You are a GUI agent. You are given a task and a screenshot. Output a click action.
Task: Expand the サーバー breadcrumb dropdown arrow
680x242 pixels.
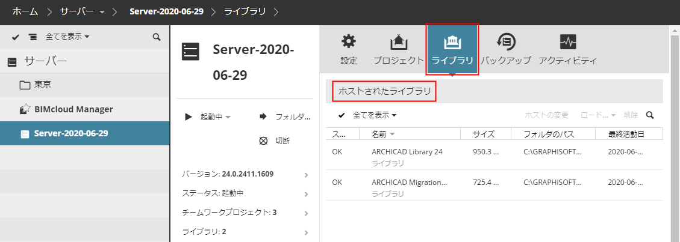tap(102, 13)
